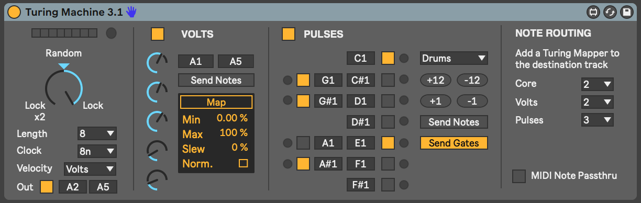Open the Length dropdown
Viewport: 641px width, 203px height.
97,133
